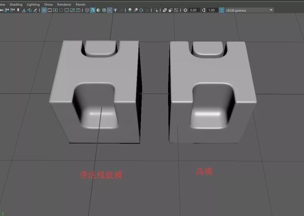The height and width of the screenshot is (216, 304).
Task: Toggle the Safe Action overlay
Action: (72, 10)
